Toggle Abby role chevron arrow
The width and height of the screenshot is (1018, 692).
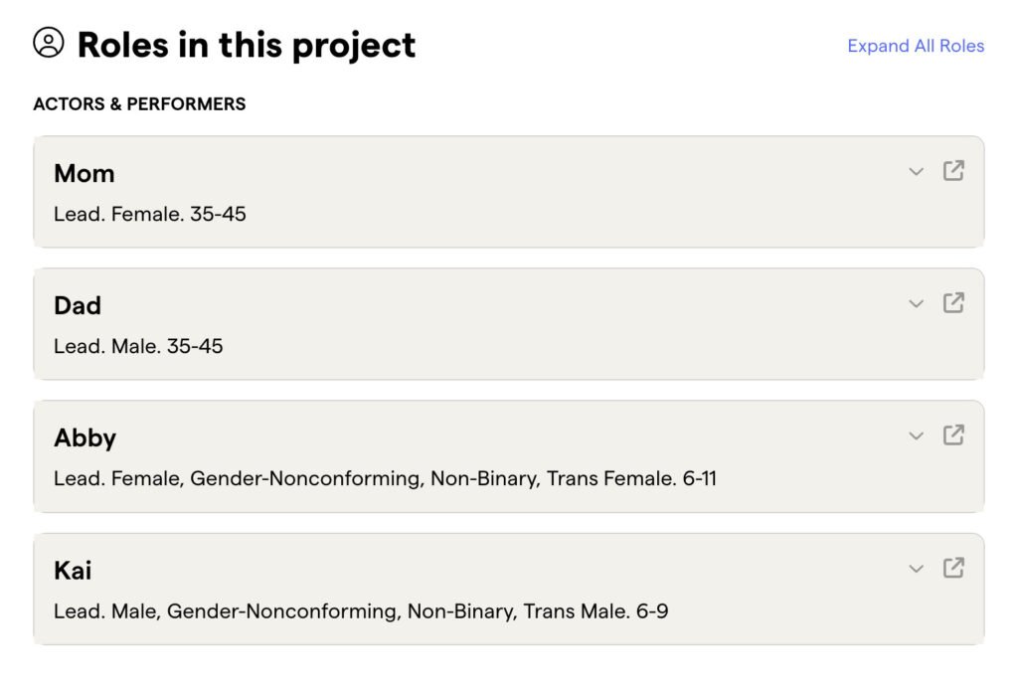916,436
